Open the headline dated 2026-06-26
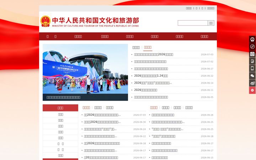This screenshot has width=256, height=160. pyautogui.click(x=163, y=115)
